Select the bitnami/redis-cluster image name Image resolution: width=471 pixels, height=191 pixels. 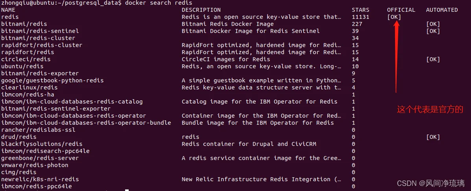(x=38, y=38)
